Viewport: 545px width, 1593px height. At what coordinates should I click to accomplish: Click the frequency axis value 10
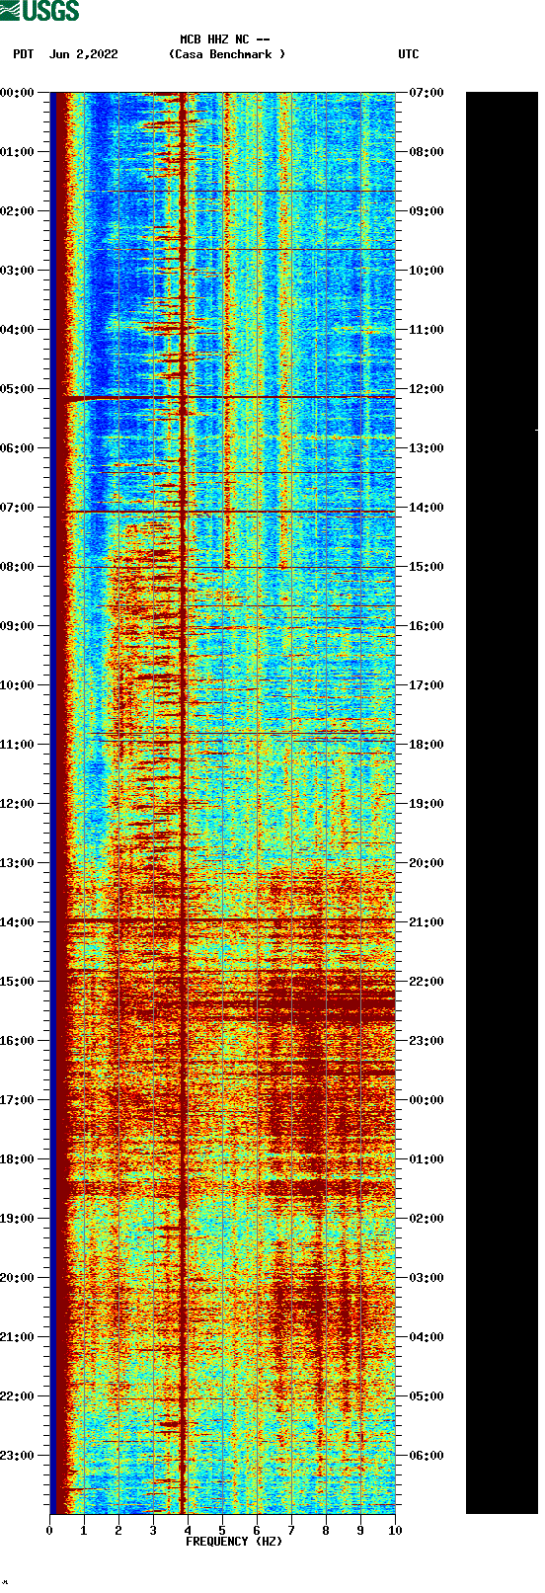point(395,1531)
